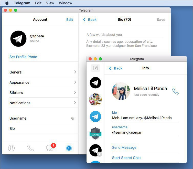This screenshot has width=193, height=169.
Task: Click Set Profile Photo link
Action: pyautogui.click(x=23, y=57)
